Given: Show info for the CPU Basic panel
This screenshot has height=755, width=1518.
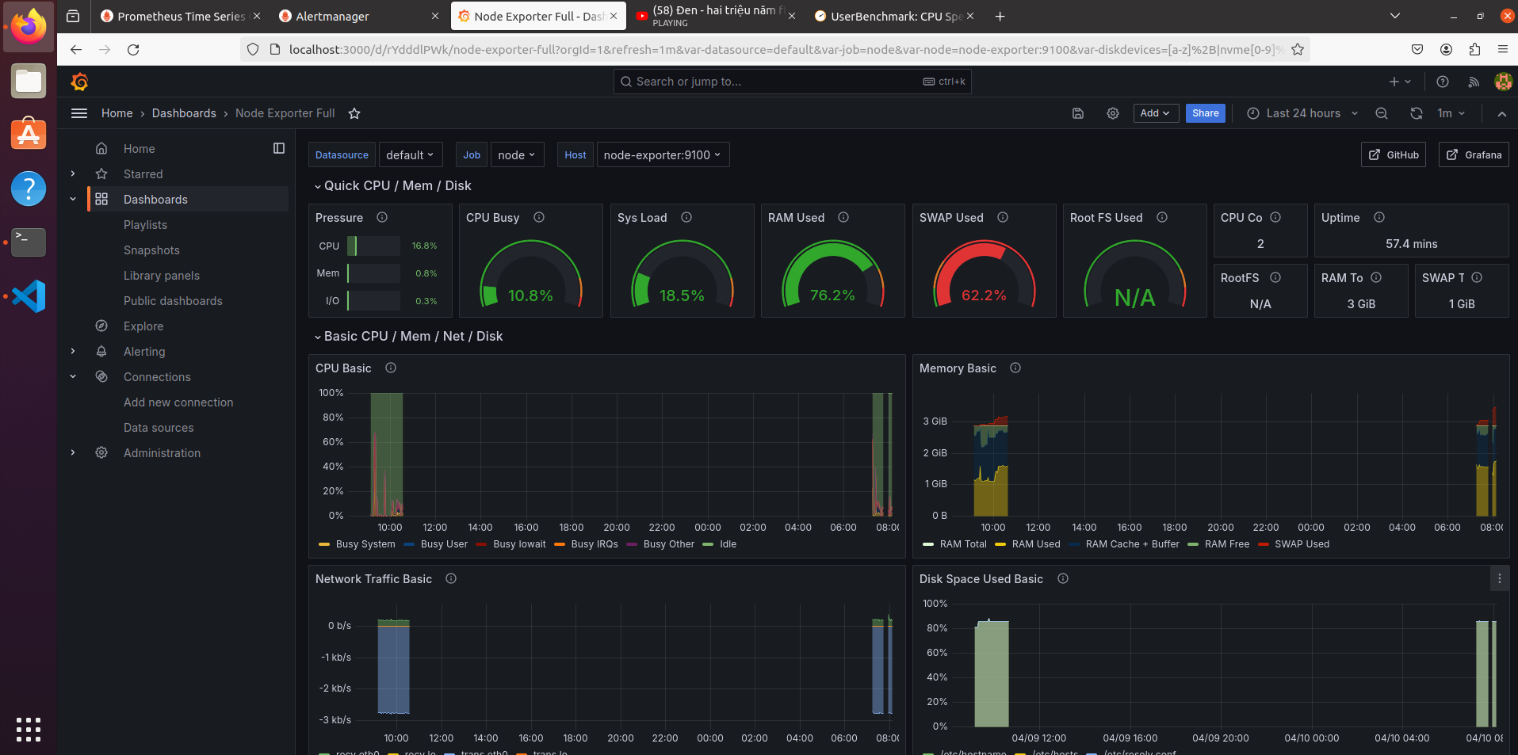Looking at the screenshot, I should point(391,368).
